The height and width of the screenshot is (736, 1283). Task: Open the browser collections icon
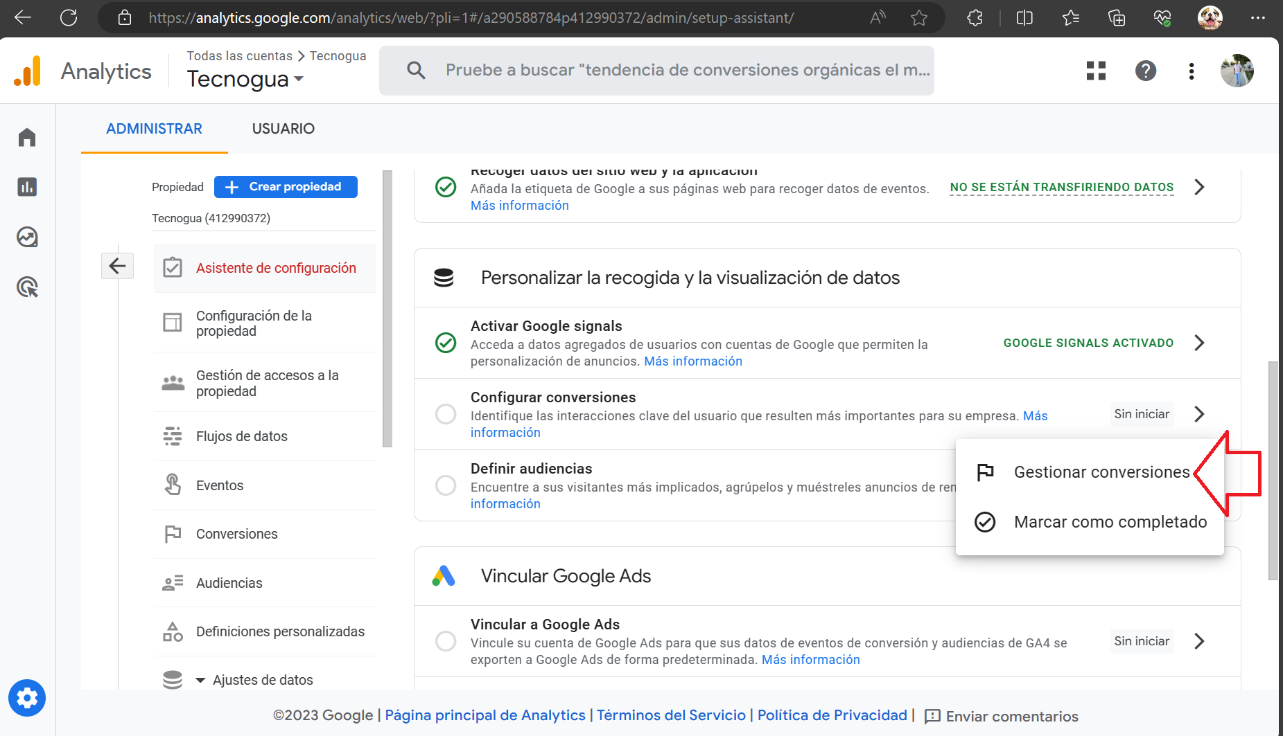1117,18
